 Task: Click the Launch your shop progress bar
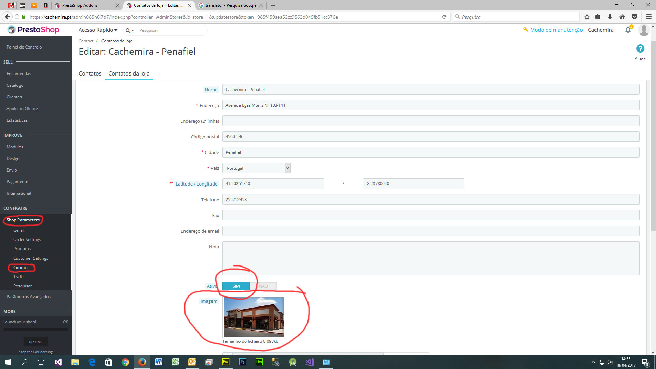36,329
